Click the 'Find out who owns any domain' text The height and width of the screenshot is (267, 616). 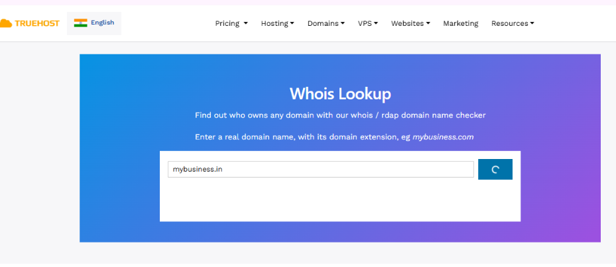coord(340,115)
